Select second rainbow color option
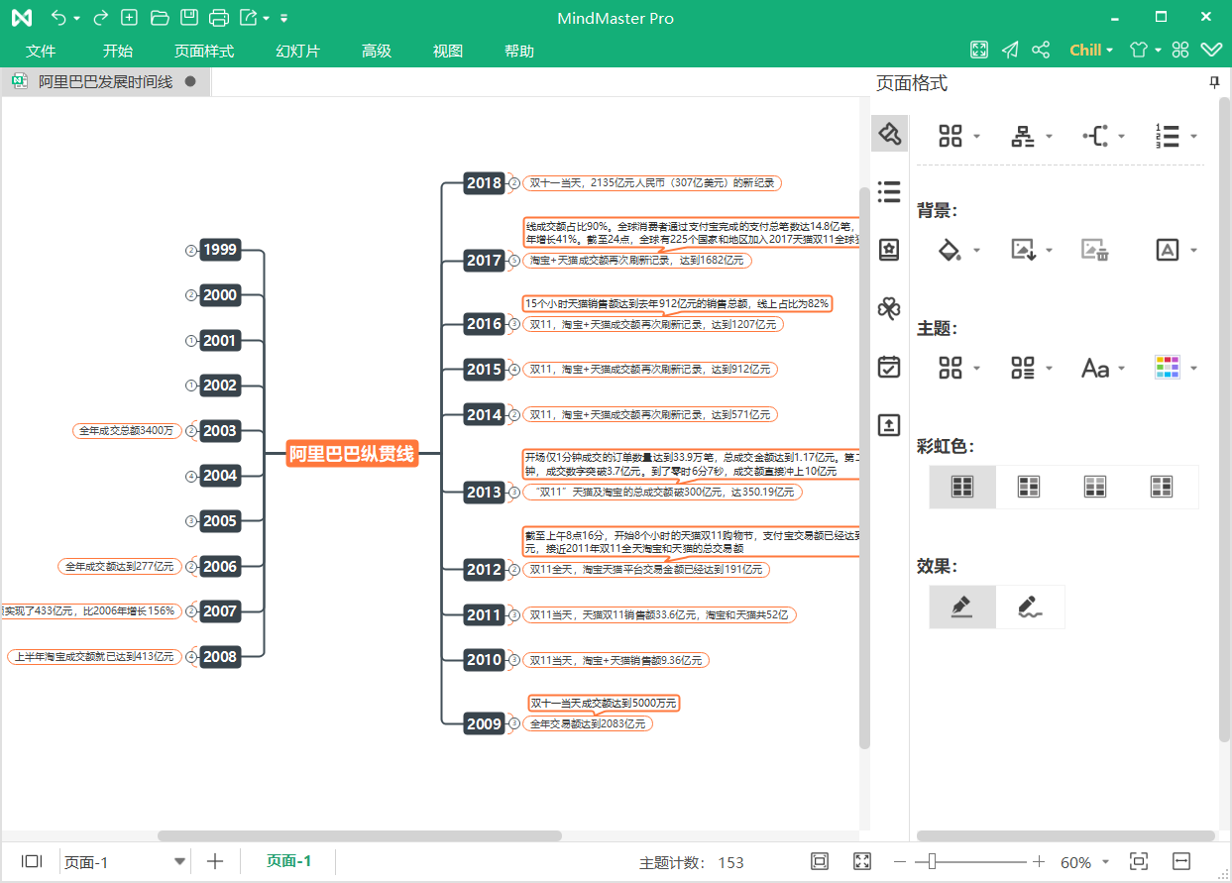 tap(1029, 487)
